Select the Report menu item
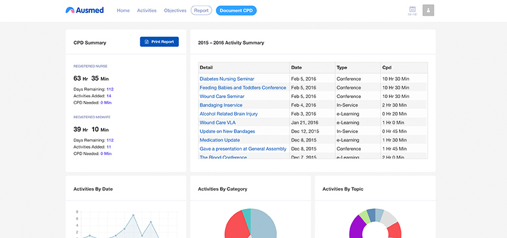The image size is (507, 238). point(202,10)
